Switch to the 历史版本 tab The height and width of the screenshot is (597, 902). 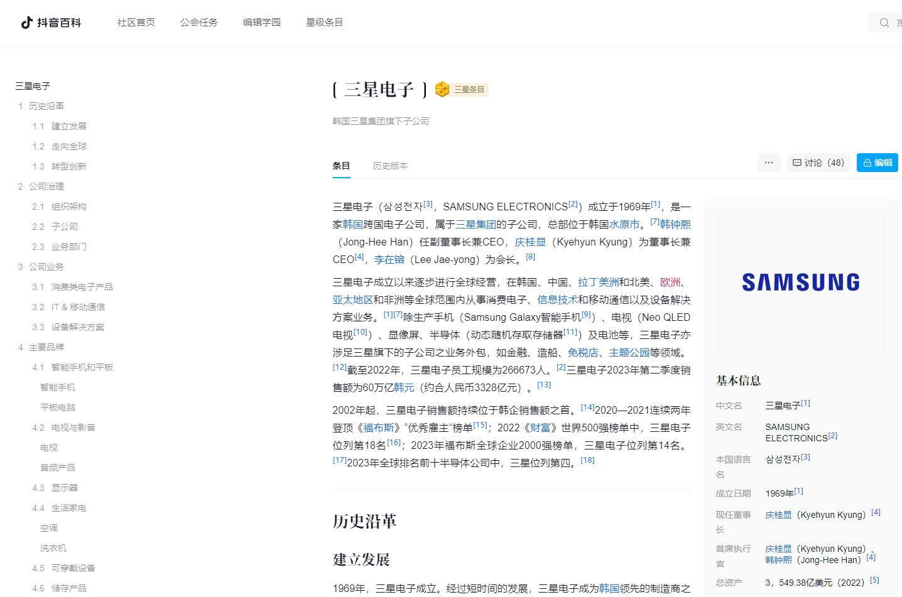pos(390,166)
